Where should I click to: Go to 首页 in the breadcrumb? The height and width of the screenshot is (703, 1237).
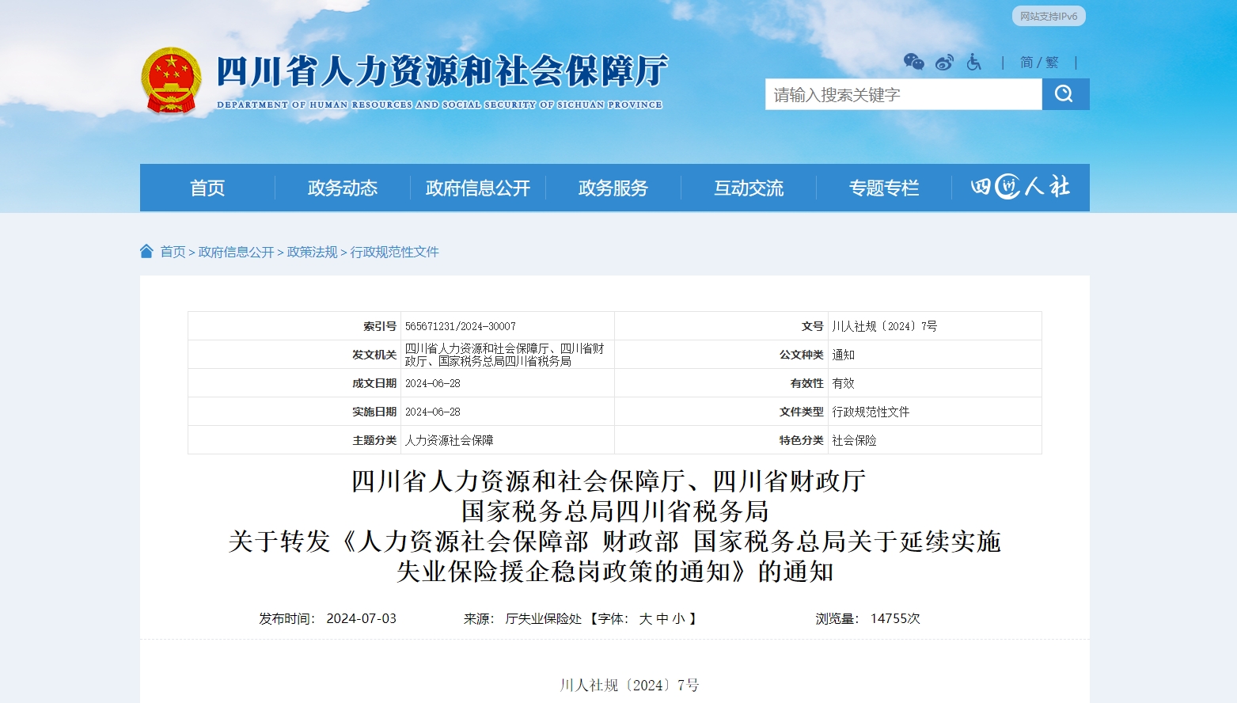[173, 252]
